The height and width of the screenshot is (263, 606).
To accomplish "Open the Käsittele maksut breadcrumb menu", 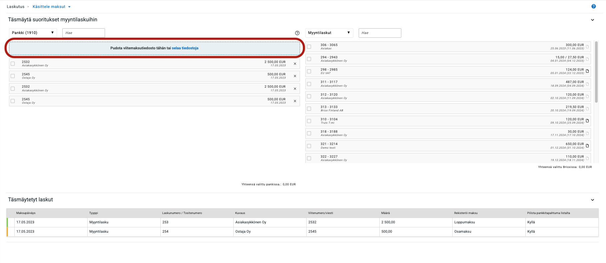I will pyautogui.click(x=51, y=7).
